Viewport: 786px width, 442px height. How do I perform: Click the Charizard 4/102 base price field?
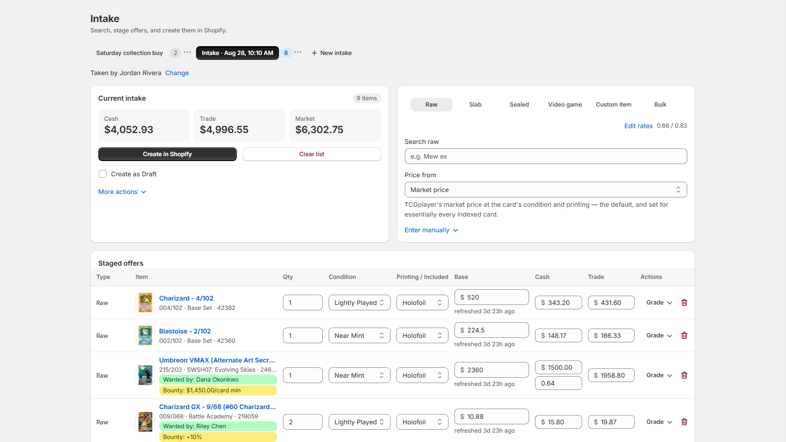click(491, 297)
